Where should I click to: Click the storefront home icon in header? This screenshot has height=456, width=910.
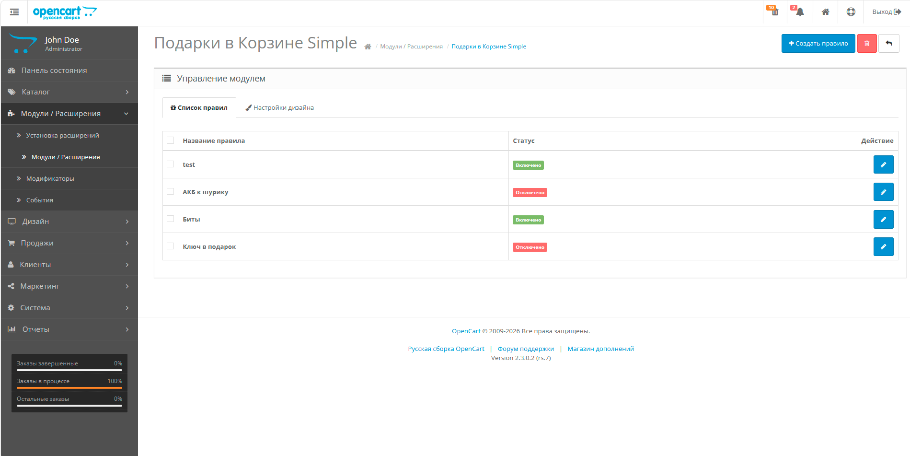coord(825,12)
